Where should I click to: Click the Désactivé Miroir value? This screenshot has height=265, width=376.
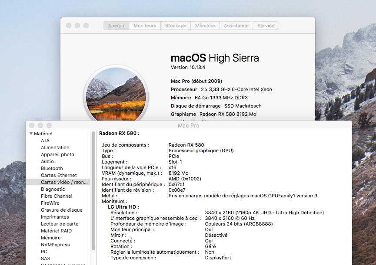216,236
